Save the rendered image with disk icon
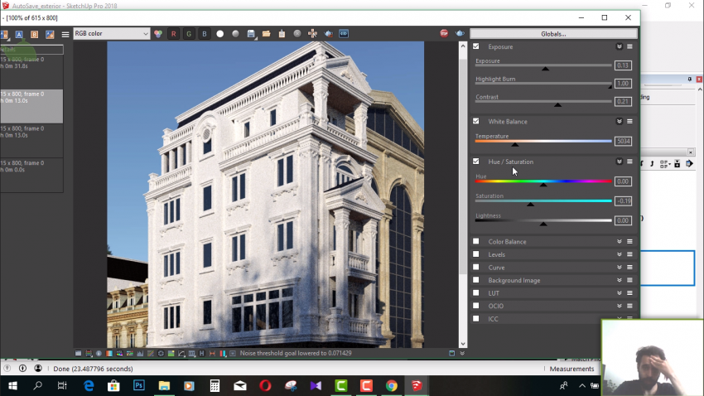Image resolution: width=704 pixels, height=396 pixels. (x=251, y=34)
